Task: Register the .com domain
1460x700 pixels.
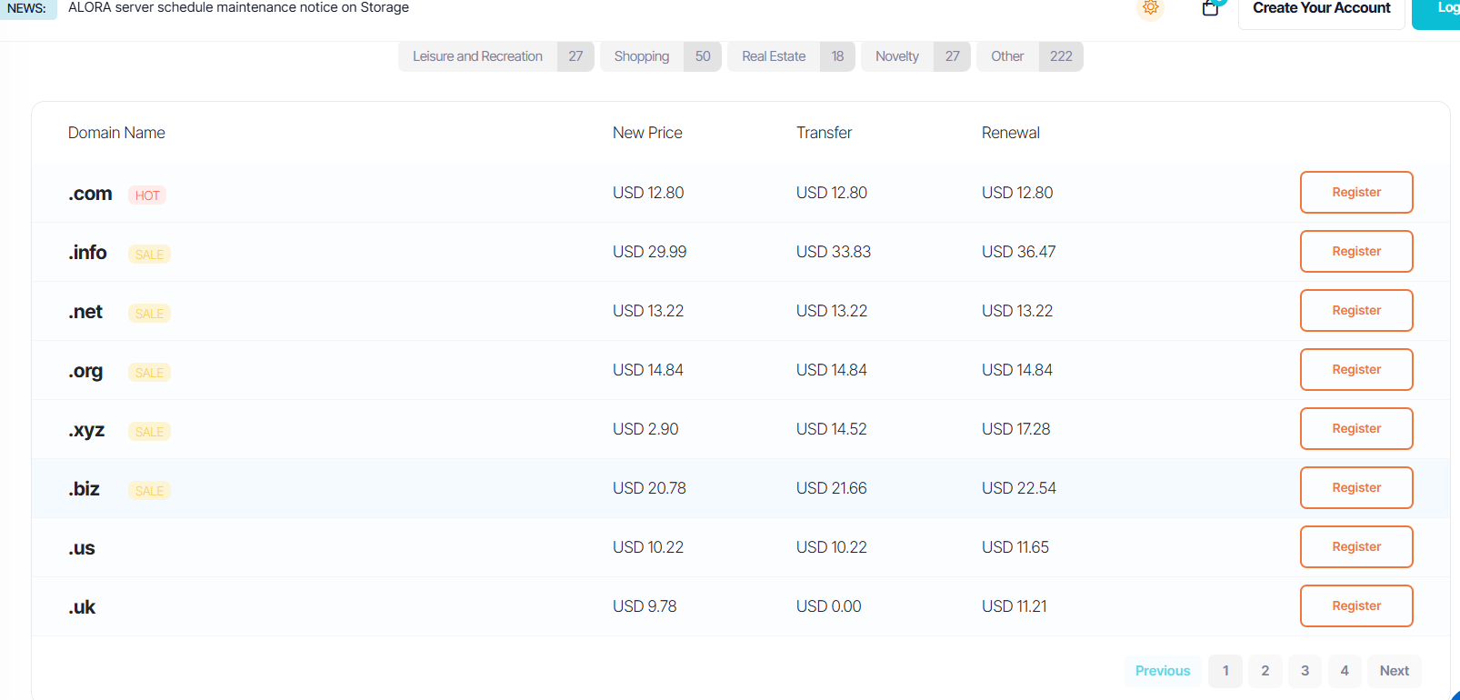Action: [x=1356, y=193]
